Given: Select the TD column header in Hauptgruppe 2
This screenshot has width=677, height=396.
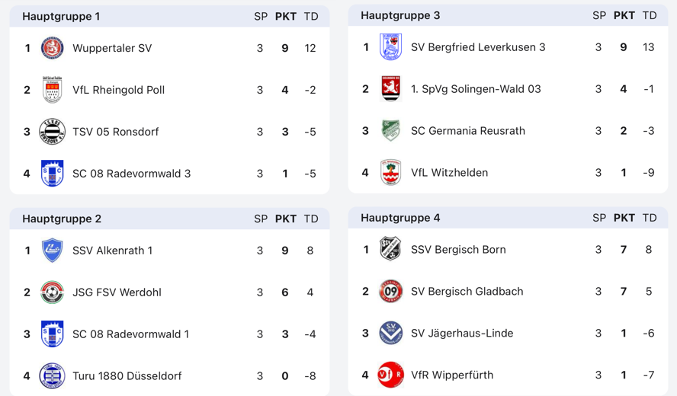Looking at the screenshot, I should pyautogui.click(x=310, y=219).
